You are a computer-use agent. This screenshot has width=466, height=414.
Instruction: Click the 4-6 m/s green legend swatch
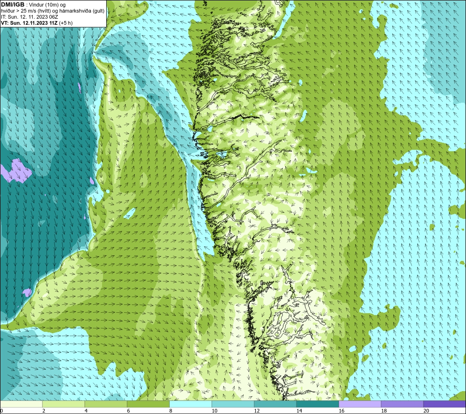(x=106, y=404)
